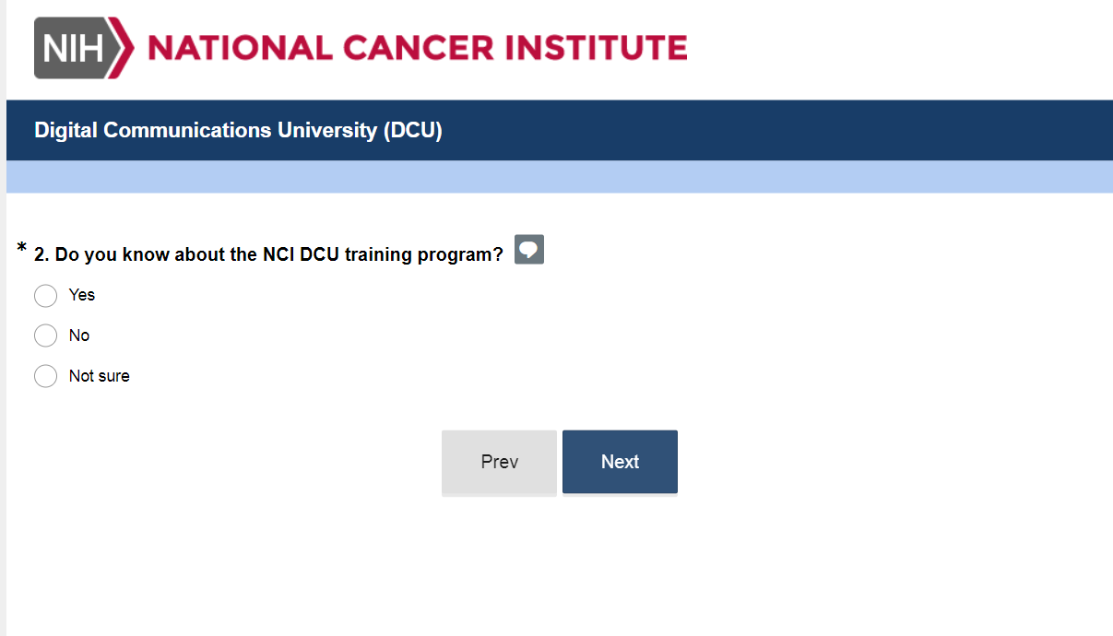Click the National Cancer Institute wordmark
Screen dimensions: 1113x636
click(417, 48)
